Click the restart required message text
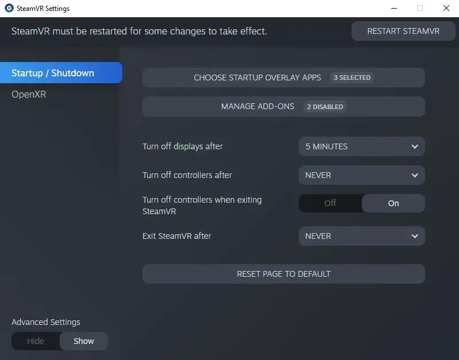This screenshot has height=360, width=459. 139,31
